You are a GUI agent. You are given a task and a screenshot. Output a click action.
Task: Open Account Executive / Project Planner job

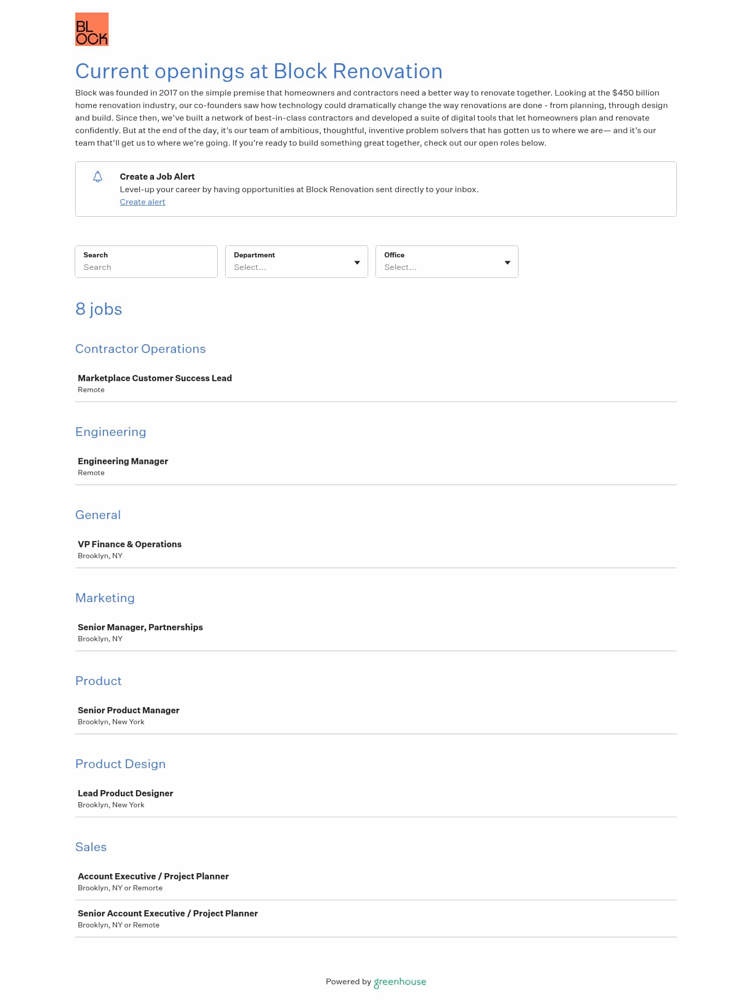pos(153,876)
